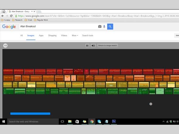Open the Research bookmarks folder
The height and width of the screenshot is (134, 179).
17,20
